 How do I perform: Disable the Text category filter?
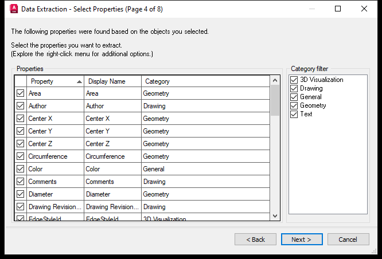[294, 114]
